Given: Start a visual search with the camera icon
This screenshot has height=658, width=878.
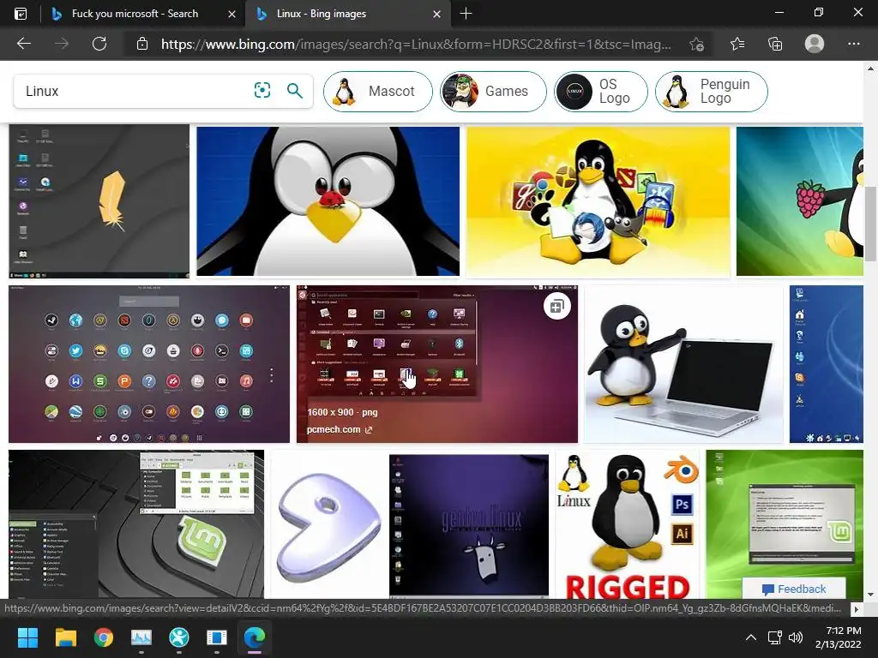Looking at the screenshot, I should 262,90.
